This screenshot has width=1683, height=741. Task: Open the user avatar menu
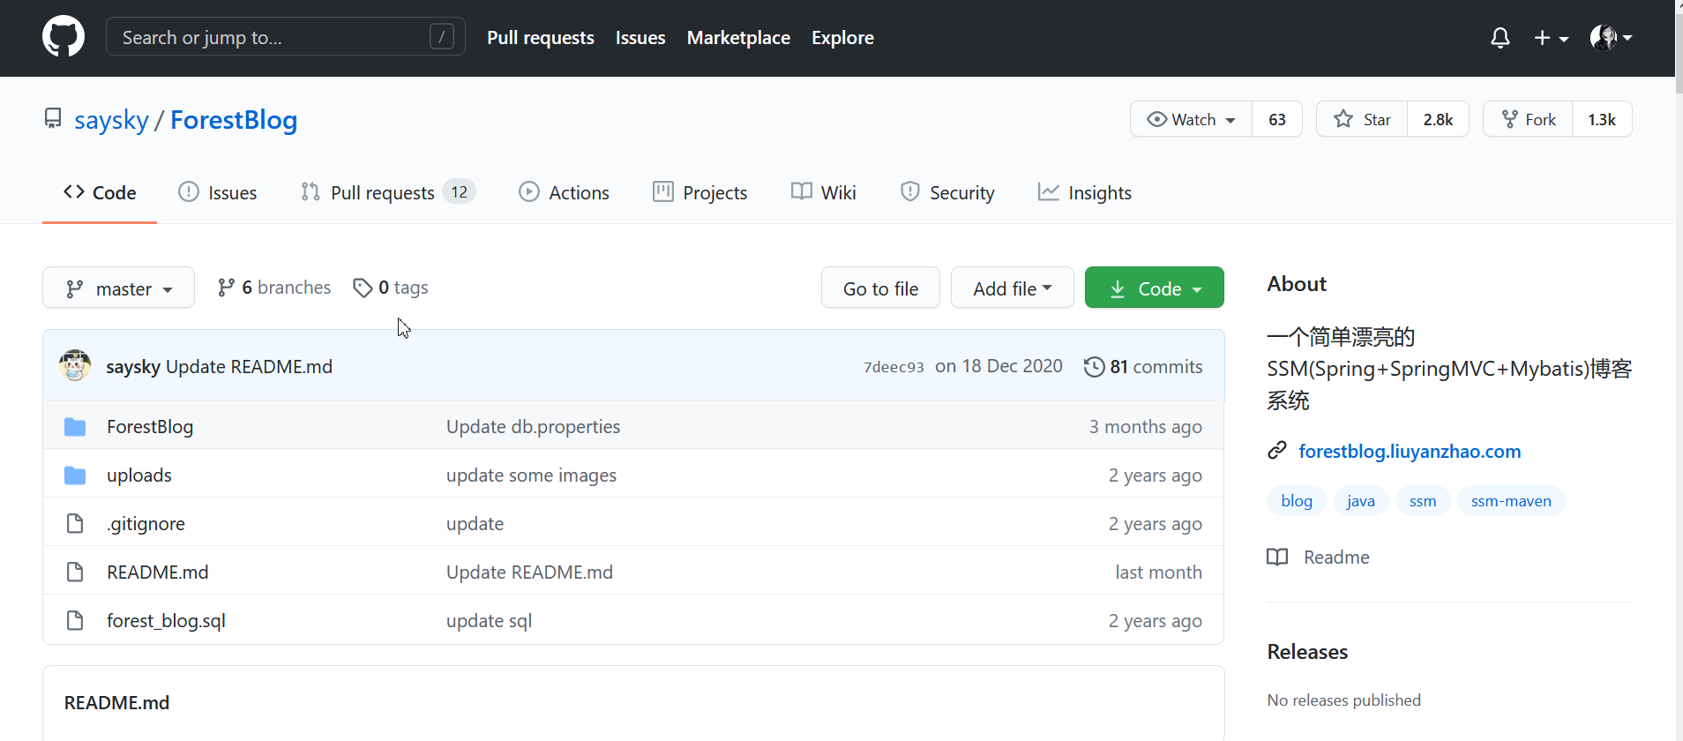pos(1611,38)
